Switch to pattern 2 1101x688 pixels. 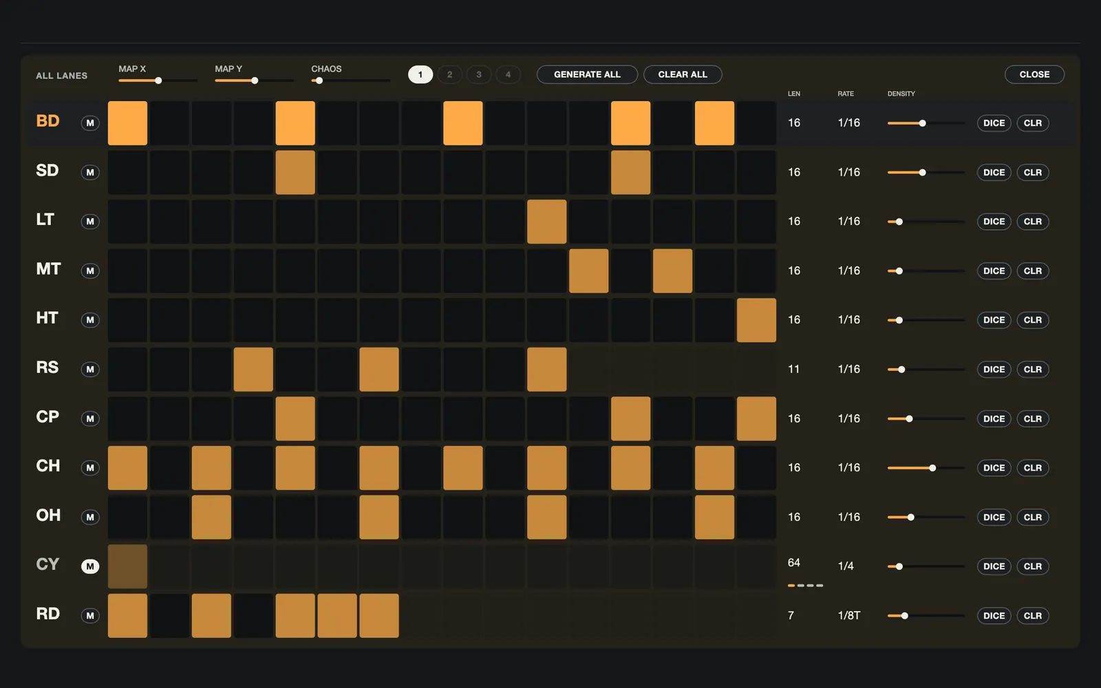coord(450,74)
